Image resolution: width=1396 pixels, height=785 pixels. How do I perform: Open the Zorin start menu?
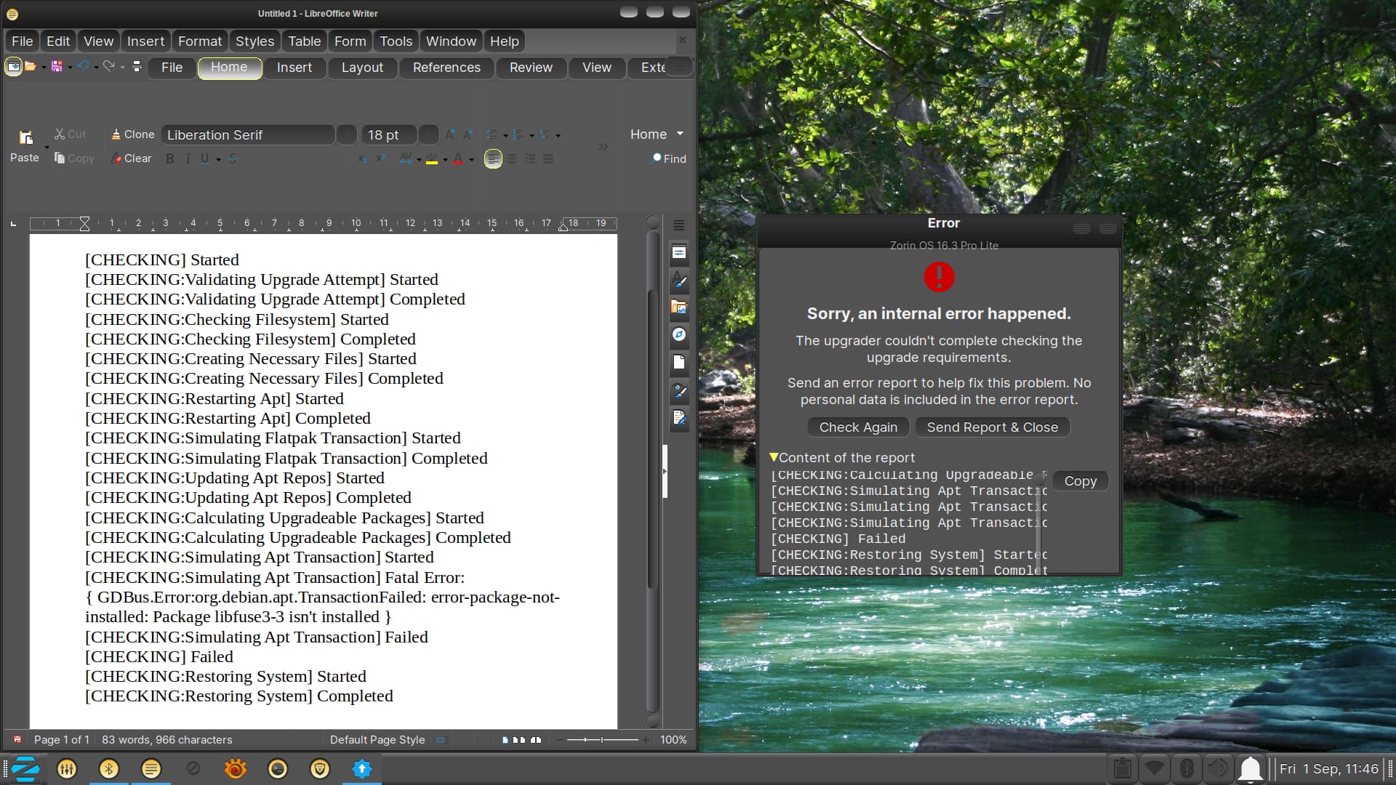click(x=25, y=769)
